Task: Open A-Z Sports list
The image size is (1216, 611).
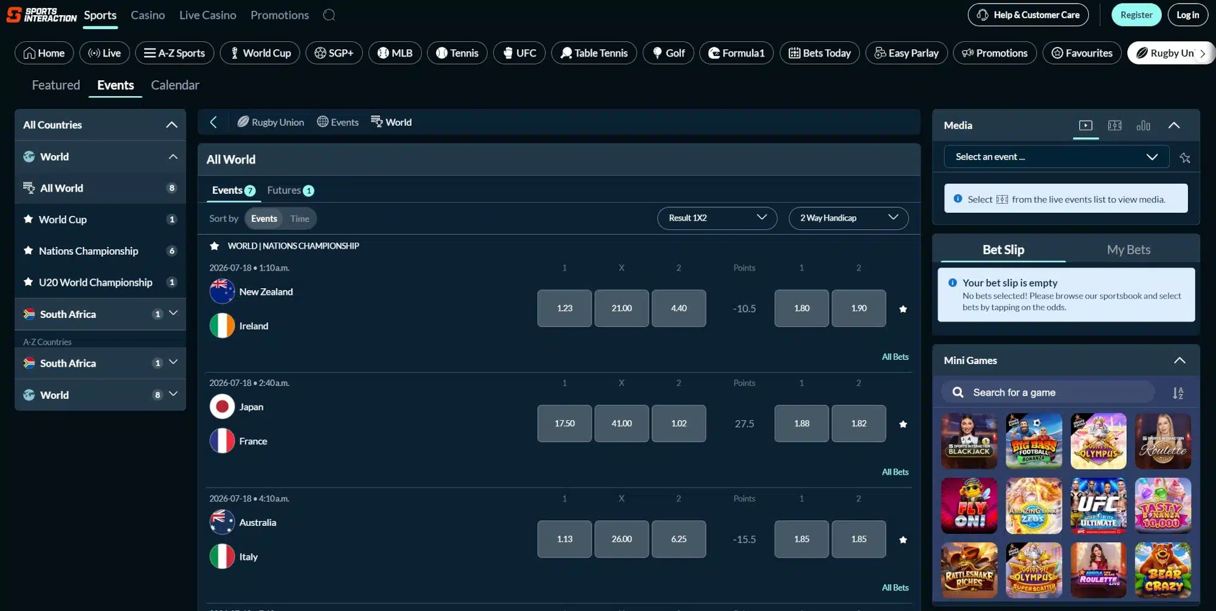Action: [x=174, y=53]
